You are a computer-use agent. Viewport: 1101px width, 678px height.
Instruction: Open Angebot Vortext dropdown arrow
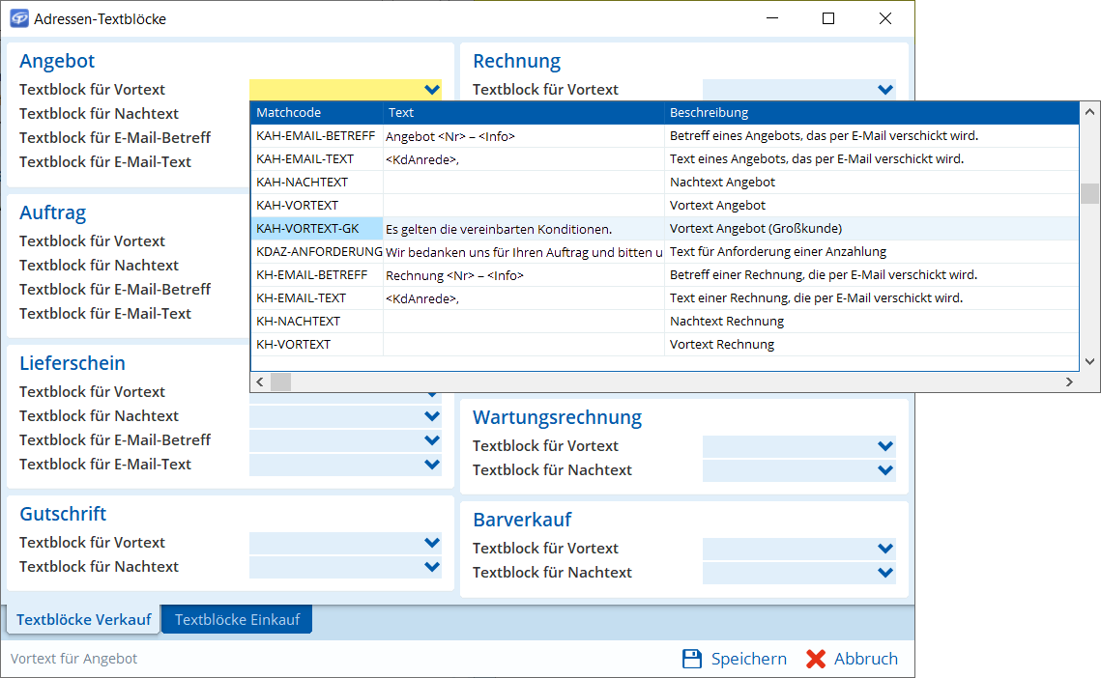click(432, 89)
